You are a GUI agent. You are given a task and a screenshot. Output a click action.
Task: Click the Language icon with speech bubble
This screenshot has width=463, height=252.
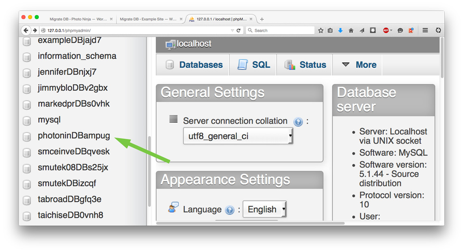173,207
